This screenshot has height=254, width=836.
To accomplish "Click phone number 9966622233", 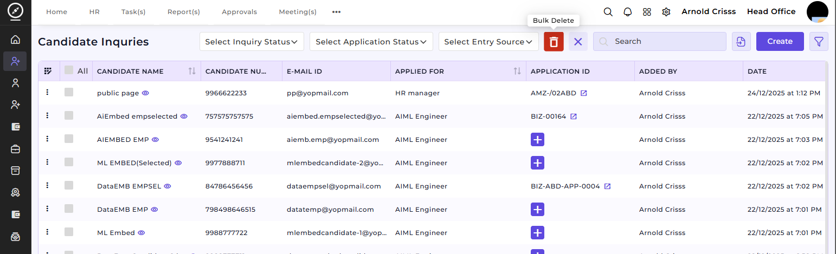I will [x=226, y=93].
